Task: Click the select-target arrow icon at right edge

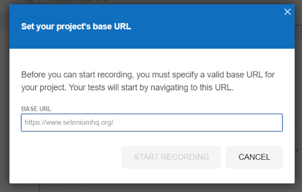Action: coord(298,150)
